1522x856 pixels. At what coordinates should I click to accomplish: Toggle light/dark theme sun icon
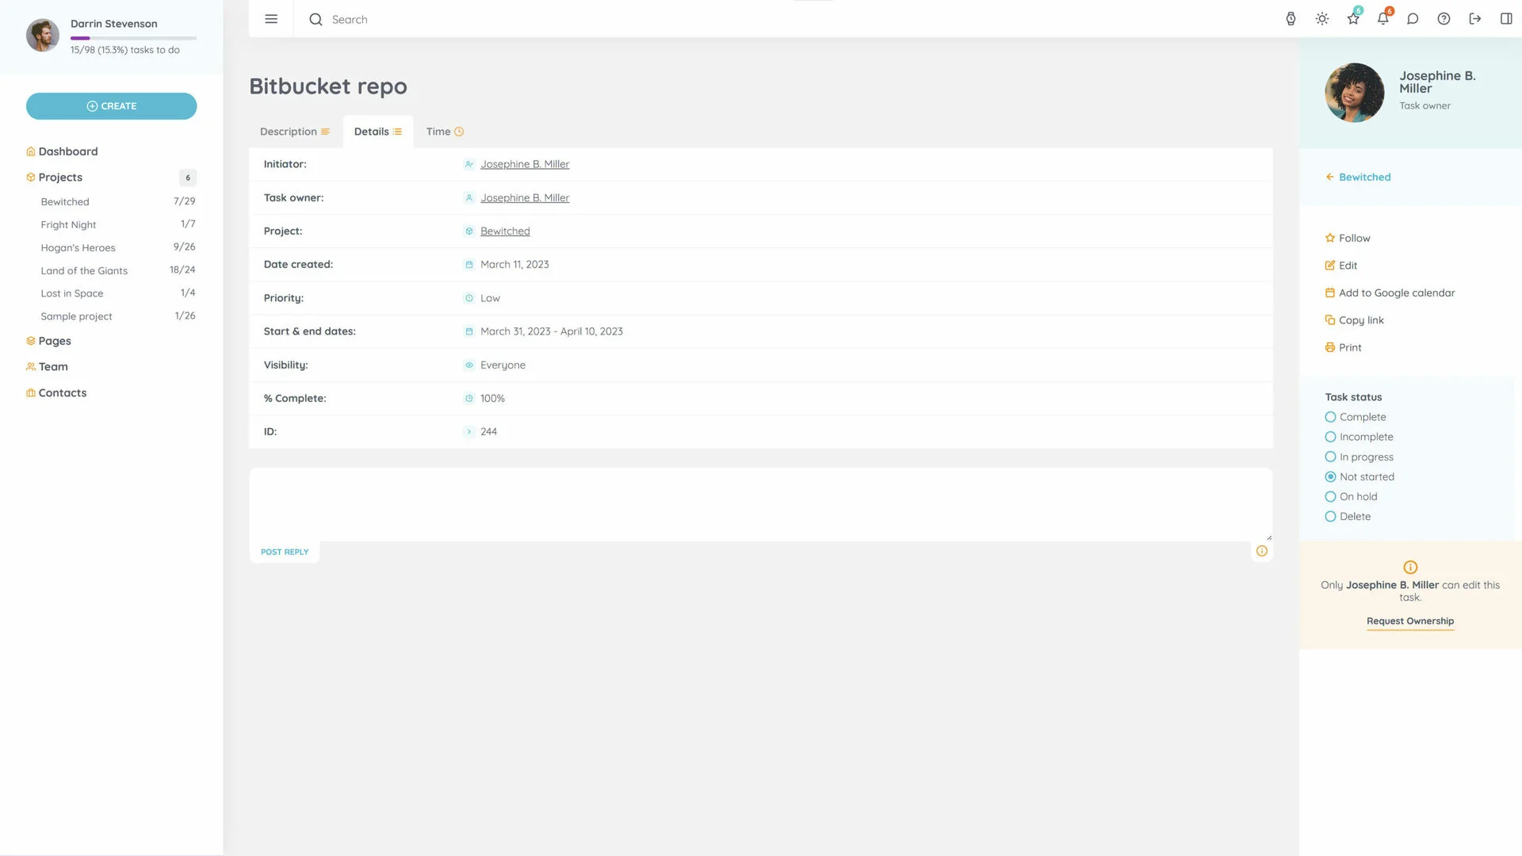point(1321,19)
